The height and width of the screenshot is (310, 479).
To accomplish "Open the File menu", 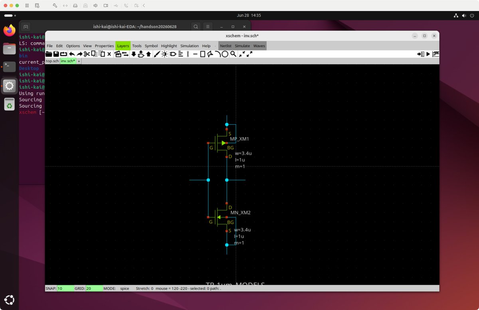I will tap(49, 46).
